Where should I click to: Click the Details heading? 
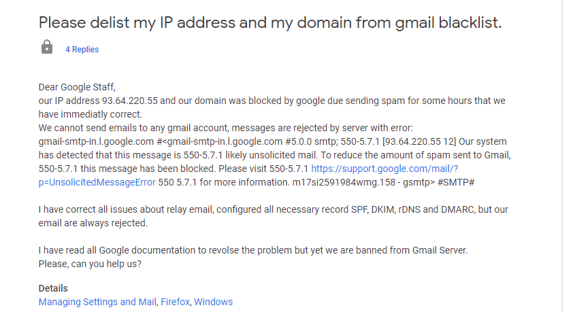pyautogui.click(x=53, y=288)
